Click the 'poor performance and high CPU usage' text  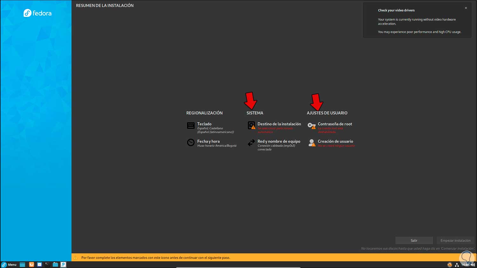(x=419, y=32)
